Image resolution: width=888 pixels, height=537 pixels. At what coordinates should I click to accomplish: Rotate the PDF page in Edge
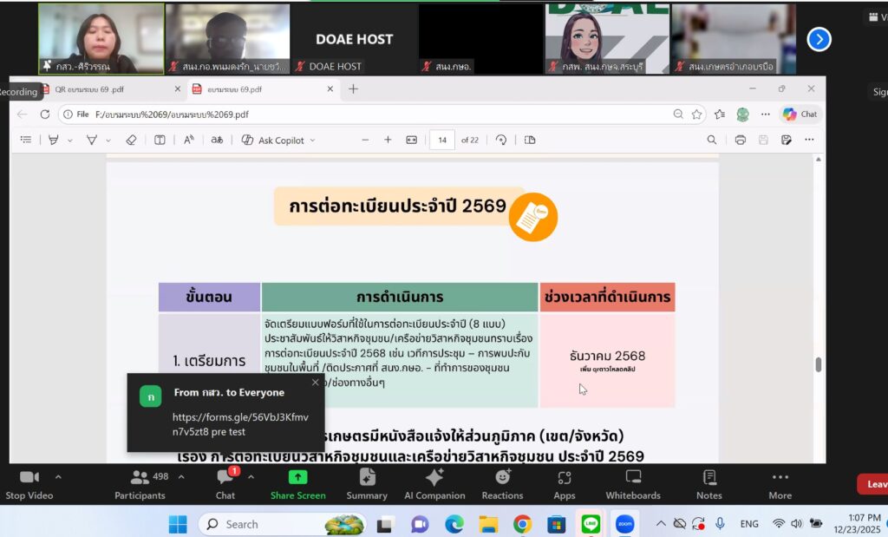point(501,140)
